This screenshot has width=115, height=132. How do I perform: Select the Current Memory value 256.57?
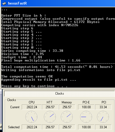click(67, 107)
